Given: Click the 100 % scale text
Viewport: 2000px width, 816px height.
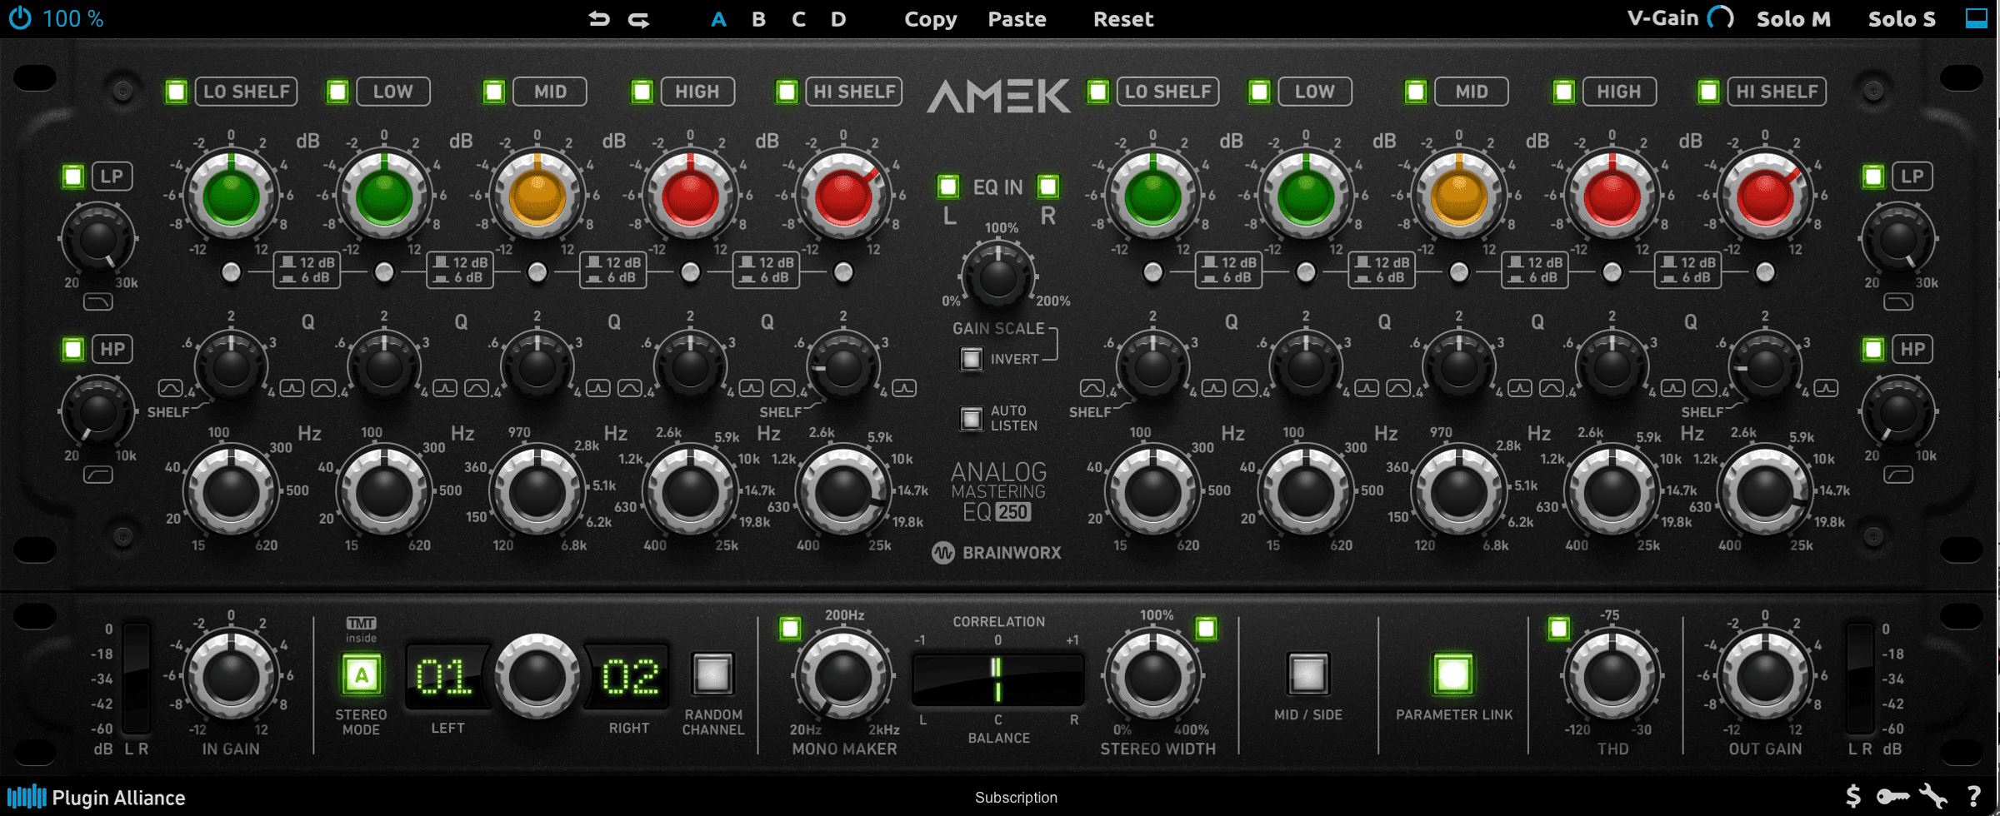Looking at the screenshot, I should 73,18.
